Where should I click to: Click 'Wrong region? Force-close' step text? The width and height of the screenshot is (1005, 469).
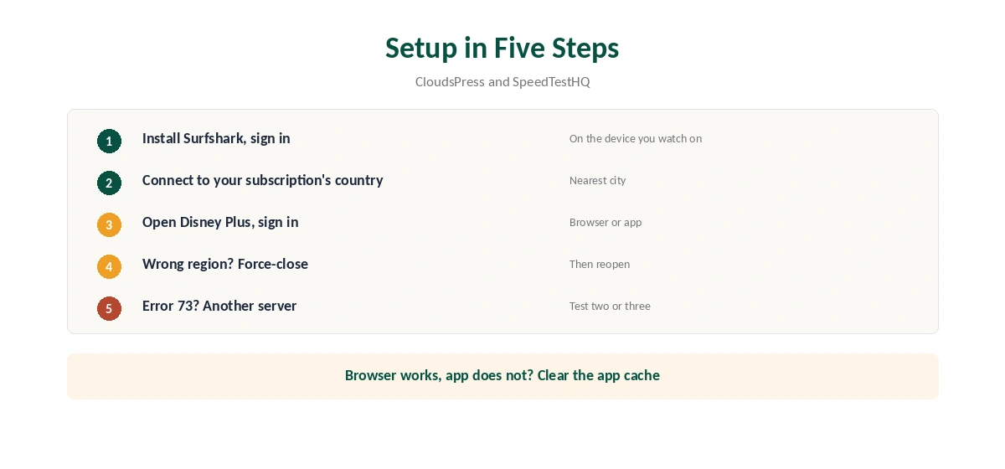pos(225,264)
